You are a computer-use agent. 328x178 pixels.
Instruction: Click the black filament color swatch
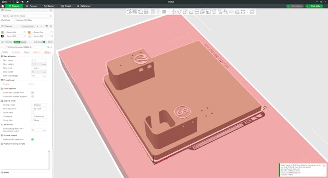2,36
